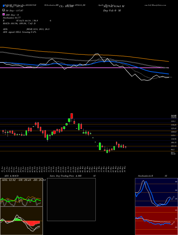The image size is (178, 235).
Task: Click the magenta 200 Day horizontal line
Action: [x=84, y=68]
